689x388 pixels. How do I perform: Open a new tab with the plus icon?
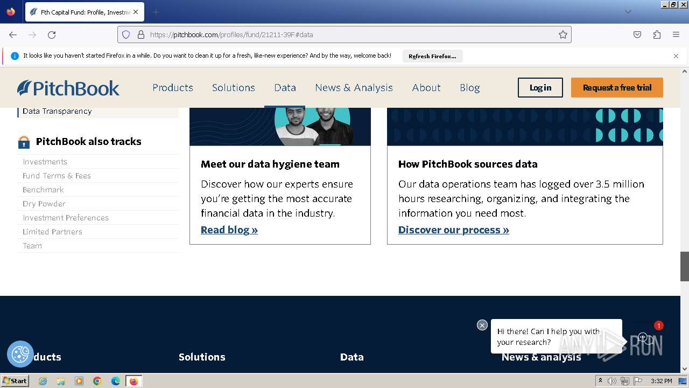click(x=156, y=12)
